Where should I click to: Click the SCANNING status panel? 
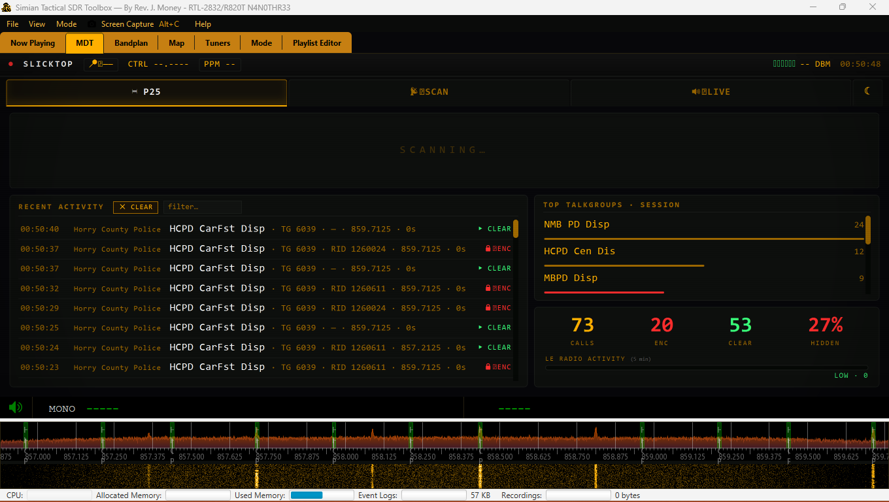pos(444,150)
